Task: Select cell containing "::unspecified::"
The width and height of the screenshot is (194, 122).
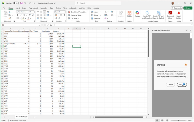Action: [11, 44]
